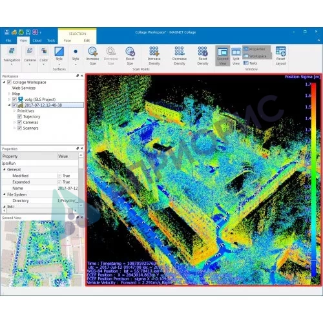
Task: Click Reset Size for scan points
Action: (130, 56)
